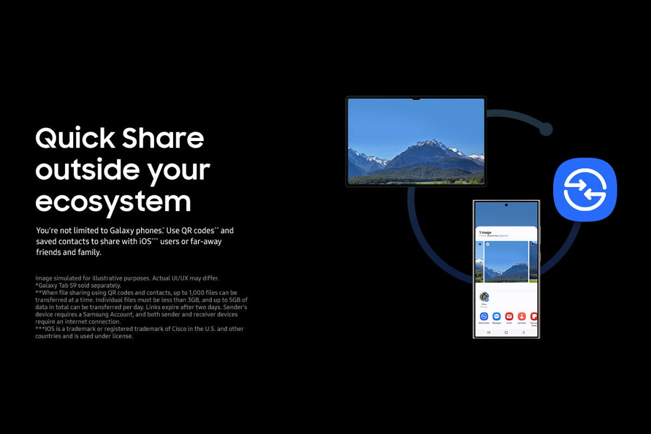Open the Options link under 1 image
Image resolution: width=651 pixels, height=434 pixels.
click(504, 237)
